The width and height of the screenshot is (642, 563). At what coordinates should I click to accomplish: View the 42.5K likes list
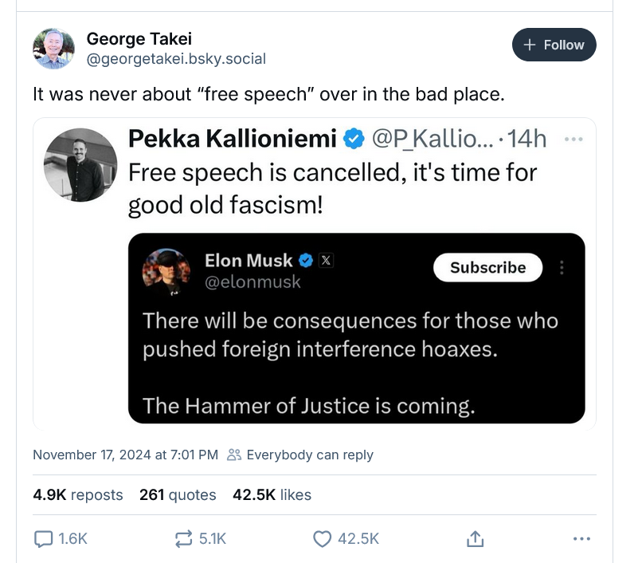pyautogui.click(x=272, y=494)
